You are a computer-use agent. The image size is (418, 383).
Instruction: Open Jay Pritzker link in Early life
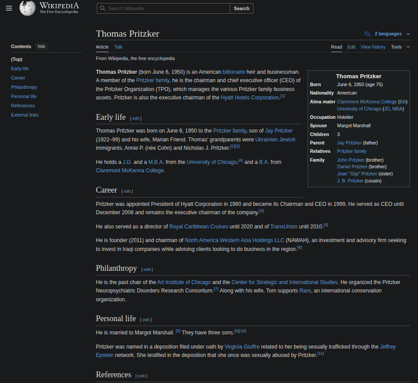click(278, 131)
